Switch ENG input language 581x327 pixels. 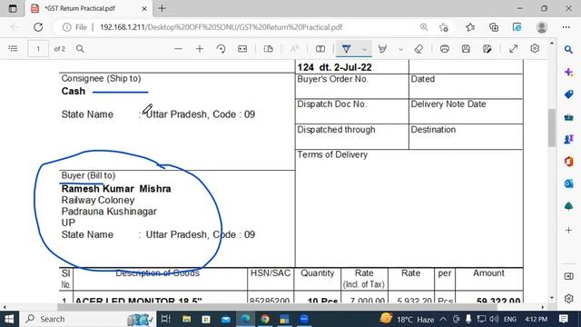coord(510,319)
